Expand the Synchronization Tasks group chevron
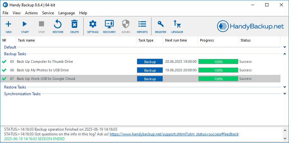Image resolution: width=289 pixels, height=143 pixels. pyautogui.click(x=285, y=94)
